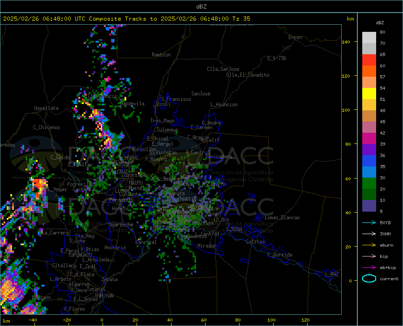
Task: Click the Potrerillos place label
Action: click(82, 184)
